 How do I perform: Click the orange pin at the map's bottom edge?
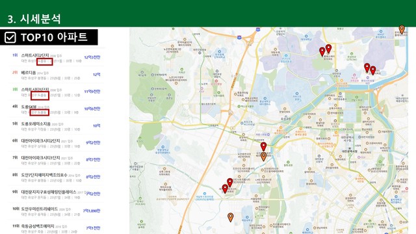[231, 217]
